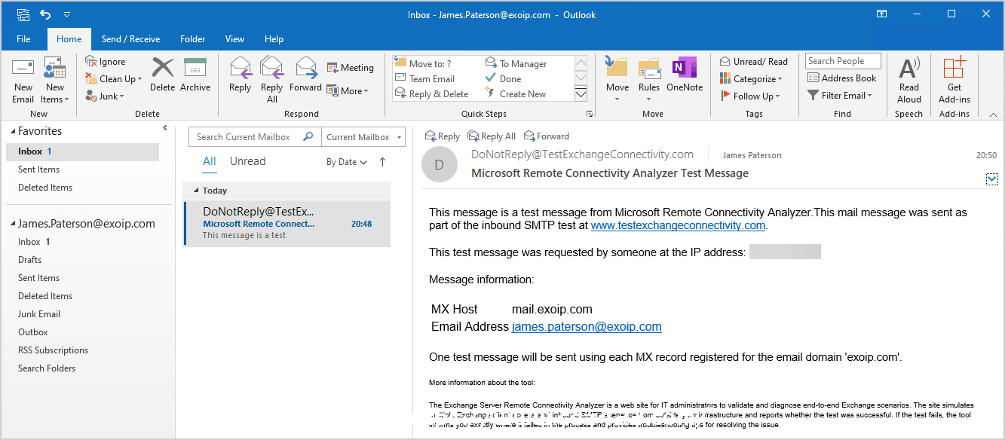The height and width of the screenshot is (440, 1005).
Task: Open the Quick Steps dialog launcher
Action: [590, 114]
